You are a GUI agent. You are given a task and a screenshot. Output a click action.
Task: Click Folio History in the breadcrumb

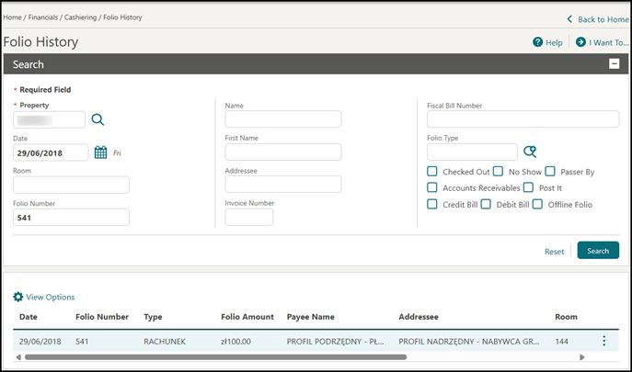click(x=122, y=17)
